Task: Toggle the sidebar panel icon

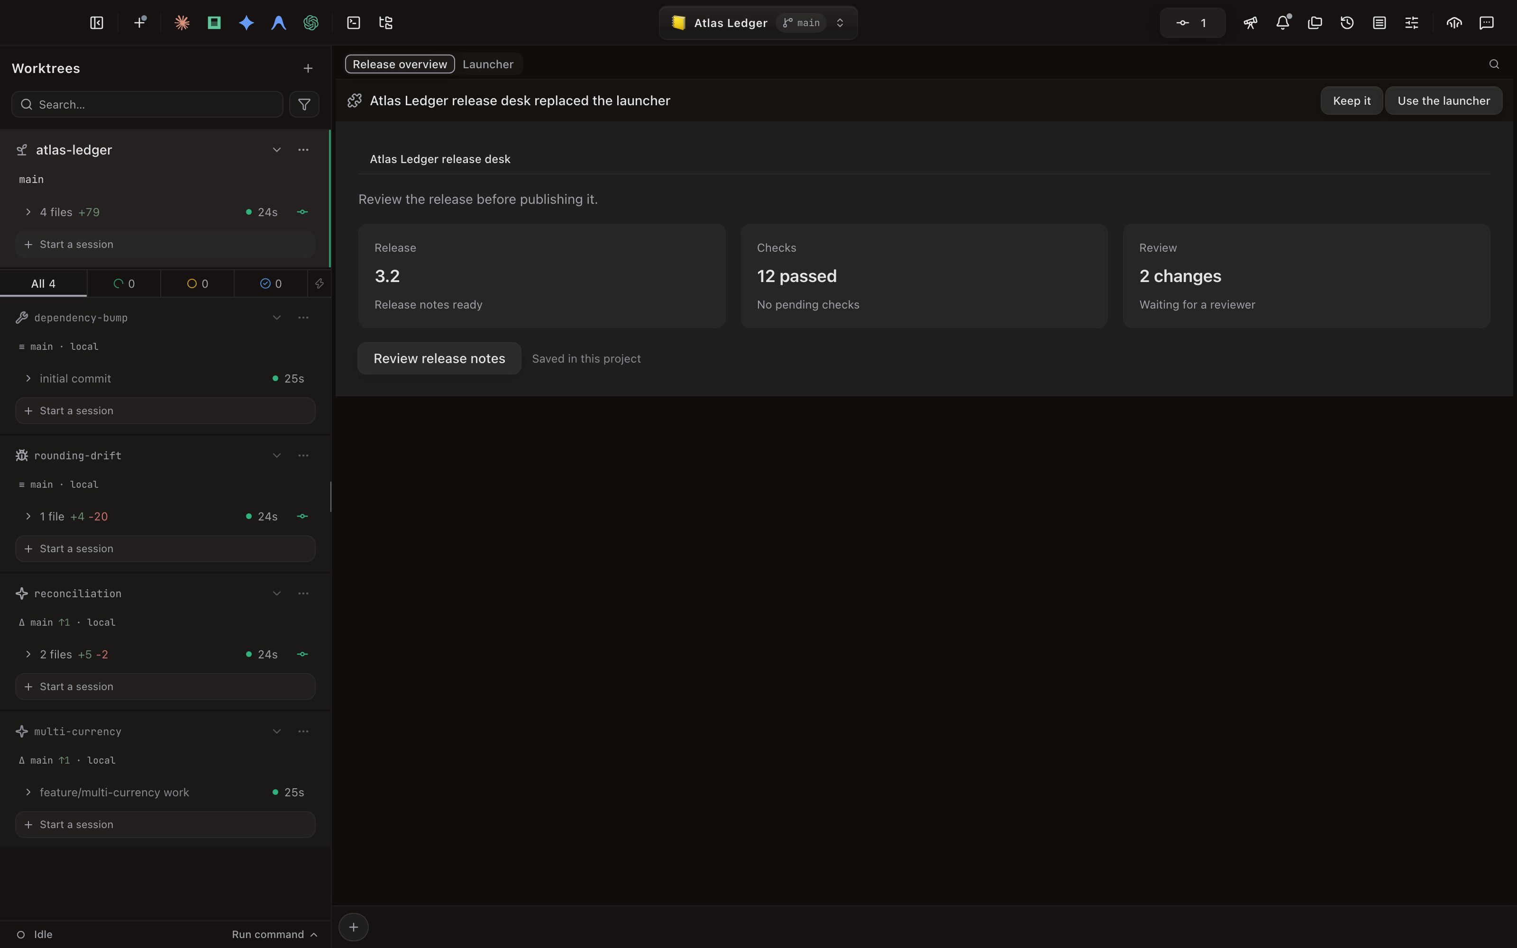Action: [x=97, y=23]
